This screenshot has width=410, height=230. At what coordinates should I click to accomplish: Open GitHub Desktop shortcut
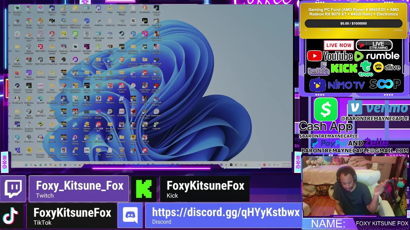[x=75, y=137]
